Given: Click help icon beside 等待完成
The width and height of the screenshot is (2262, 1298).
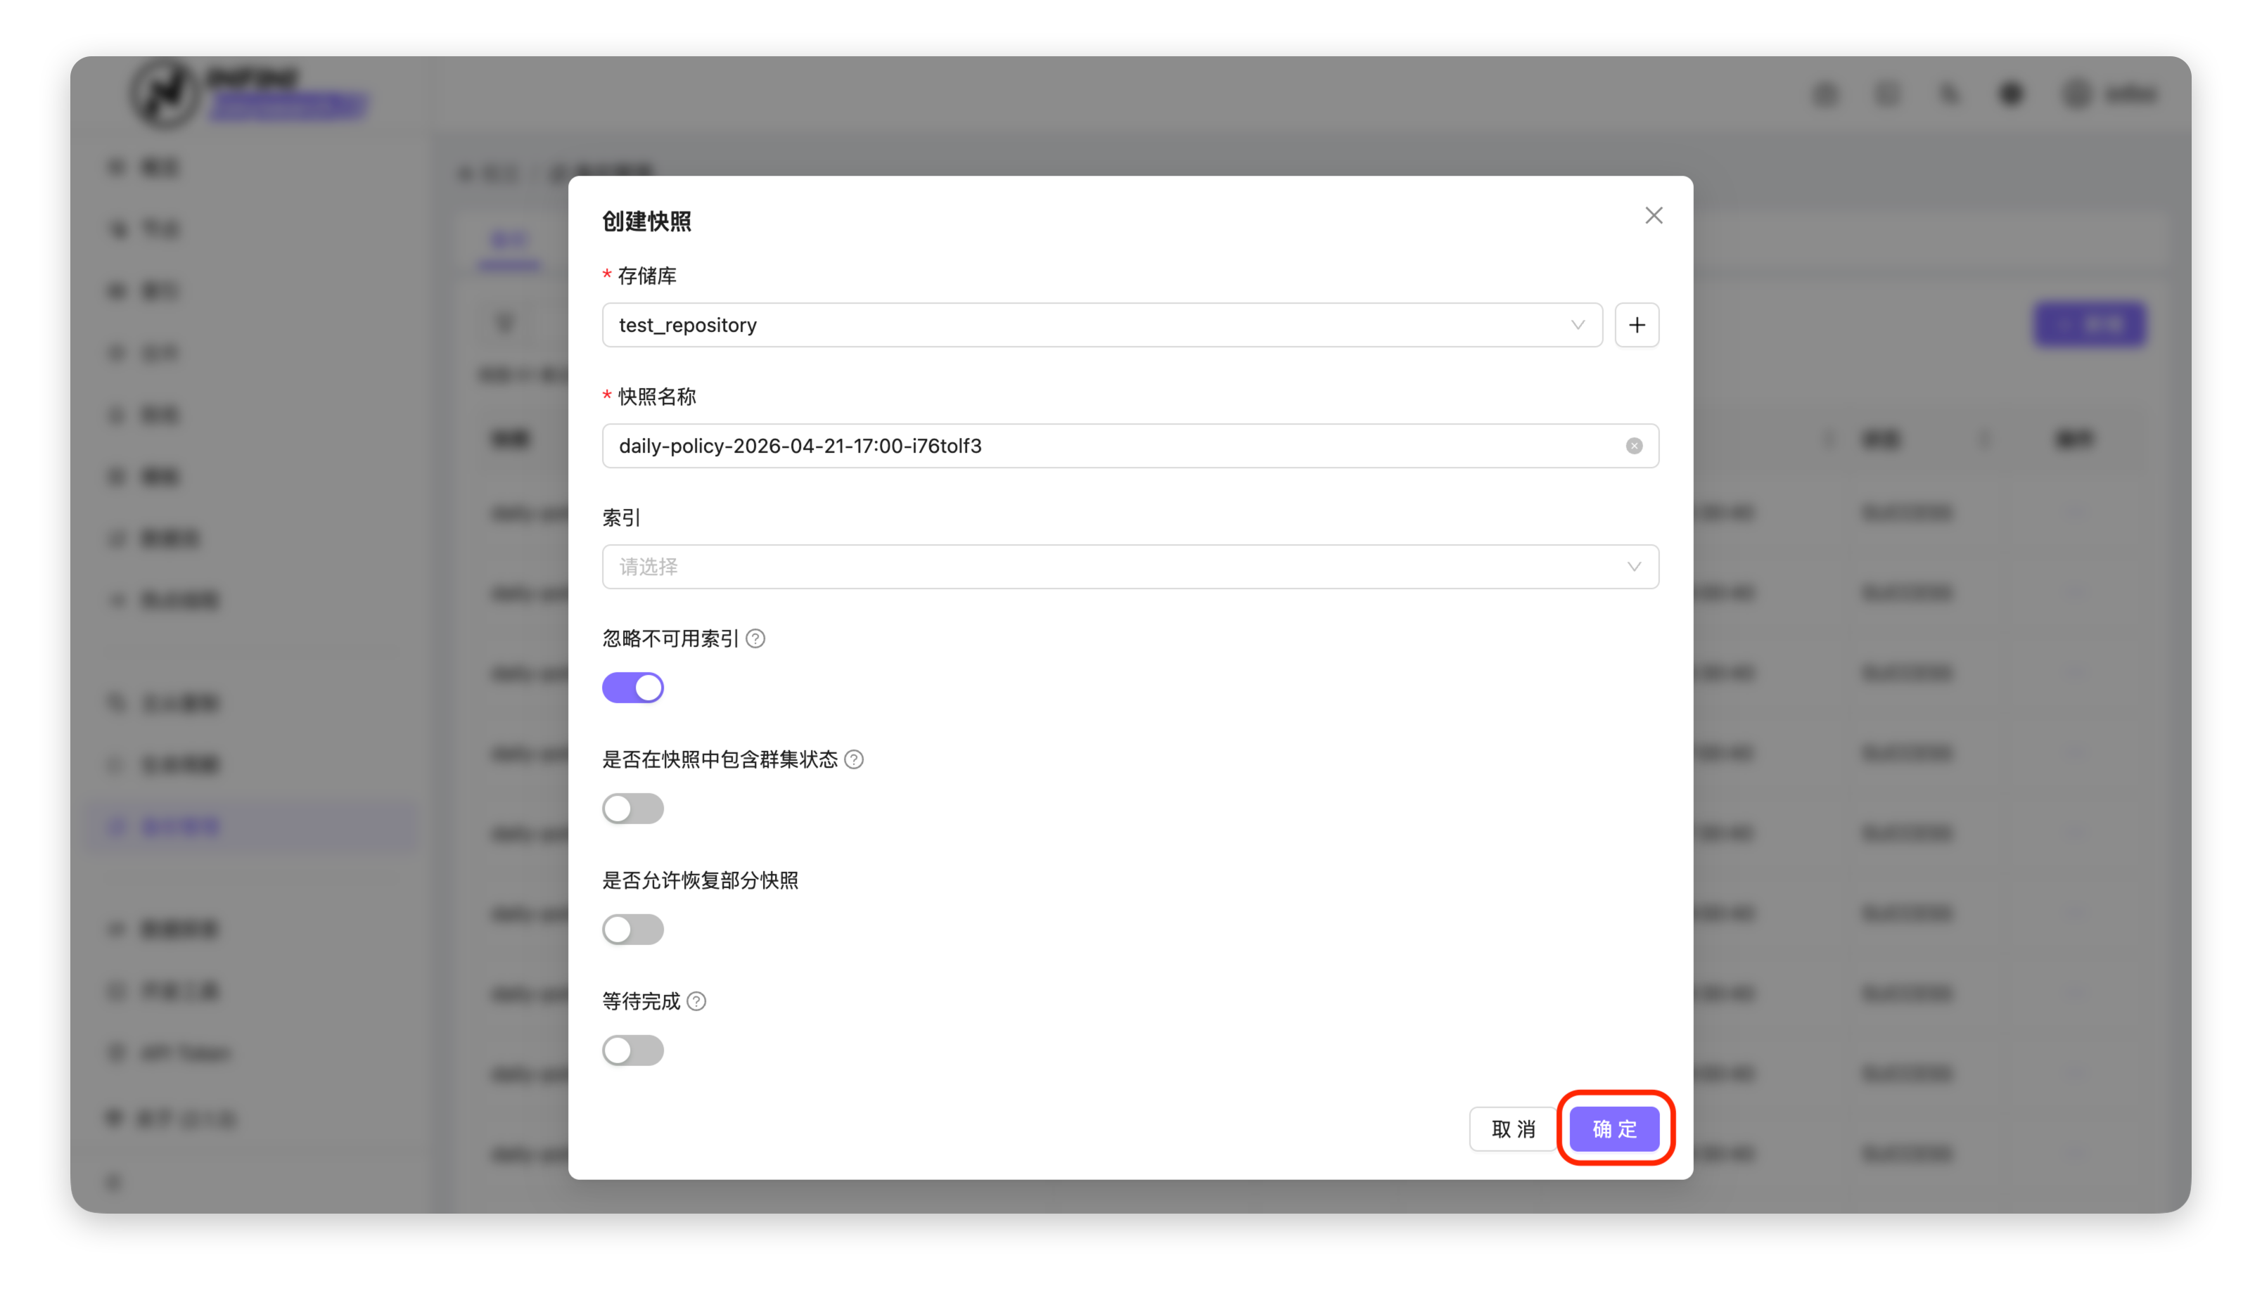Looking at the screenshot, I should coord(696,1001).
